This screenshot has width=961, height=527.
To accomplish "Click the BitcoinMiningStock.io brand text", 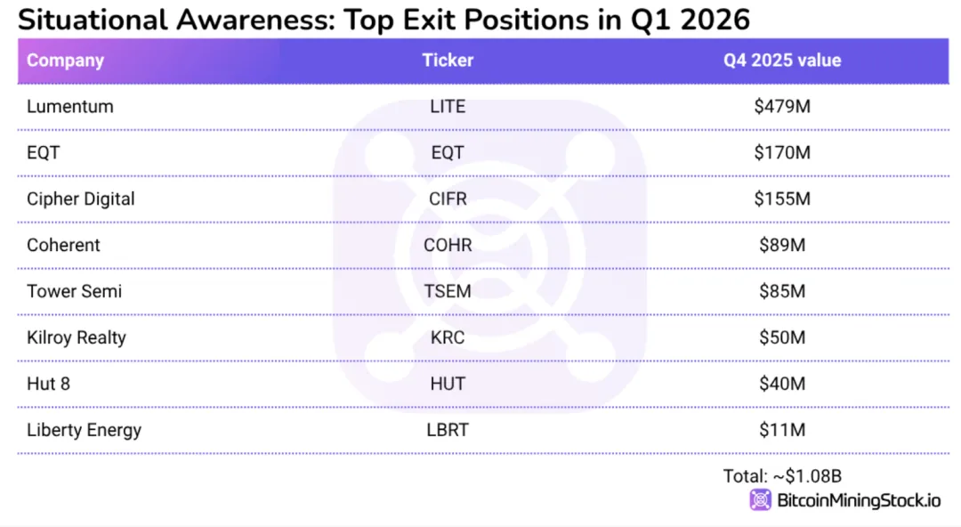I will [859, 500].
